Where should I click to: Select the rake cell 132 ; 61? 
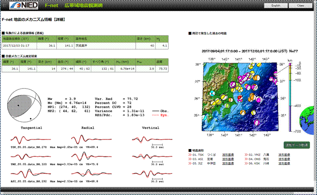click(103, 69)
